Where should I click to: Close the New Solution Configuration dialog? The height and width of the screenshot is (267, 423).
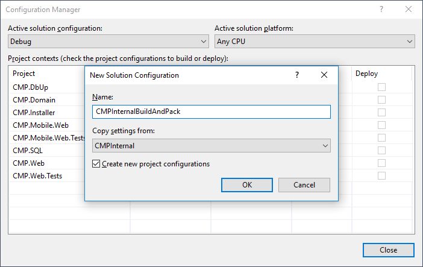coord(324,75)
